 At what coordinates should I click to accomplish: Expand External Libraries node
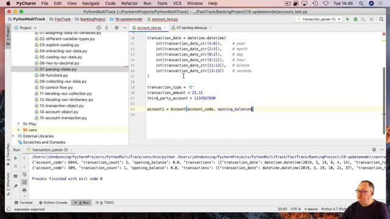coord(13,136)
